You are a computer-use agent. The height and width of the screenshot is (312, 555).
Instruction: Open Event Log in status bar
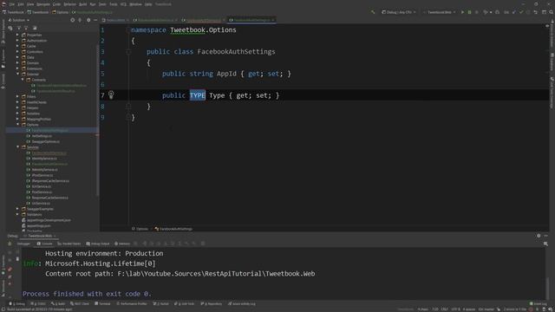538,304
